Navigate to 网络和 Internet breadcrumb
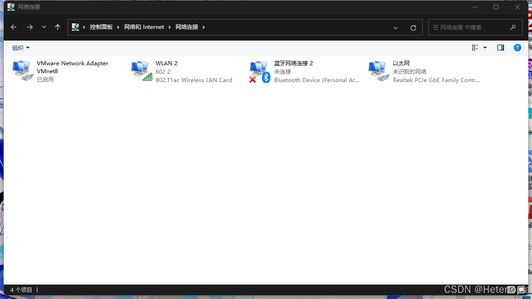 pyautogui.click(x=144, y=27)
